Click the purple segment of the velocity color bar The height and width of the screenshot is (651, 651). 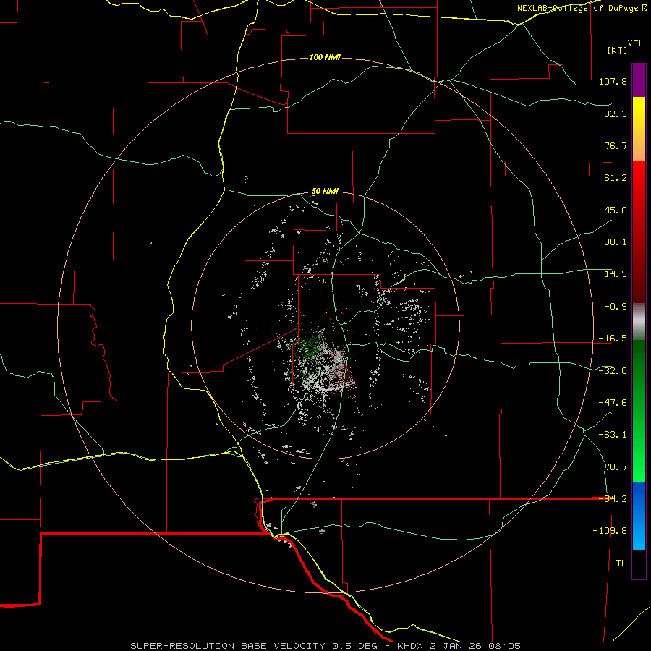[x=639, y=80]
